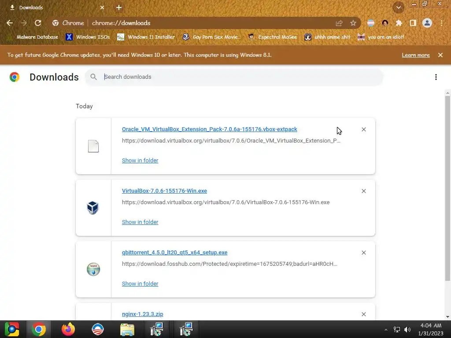Image resolution: width=451 pixels, height=338 pixels.
Task: Click the Extension Pack source URL text
Action: [x=231, y=141]
